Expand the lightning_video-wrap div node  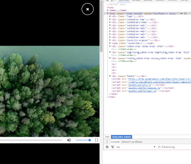110,52
